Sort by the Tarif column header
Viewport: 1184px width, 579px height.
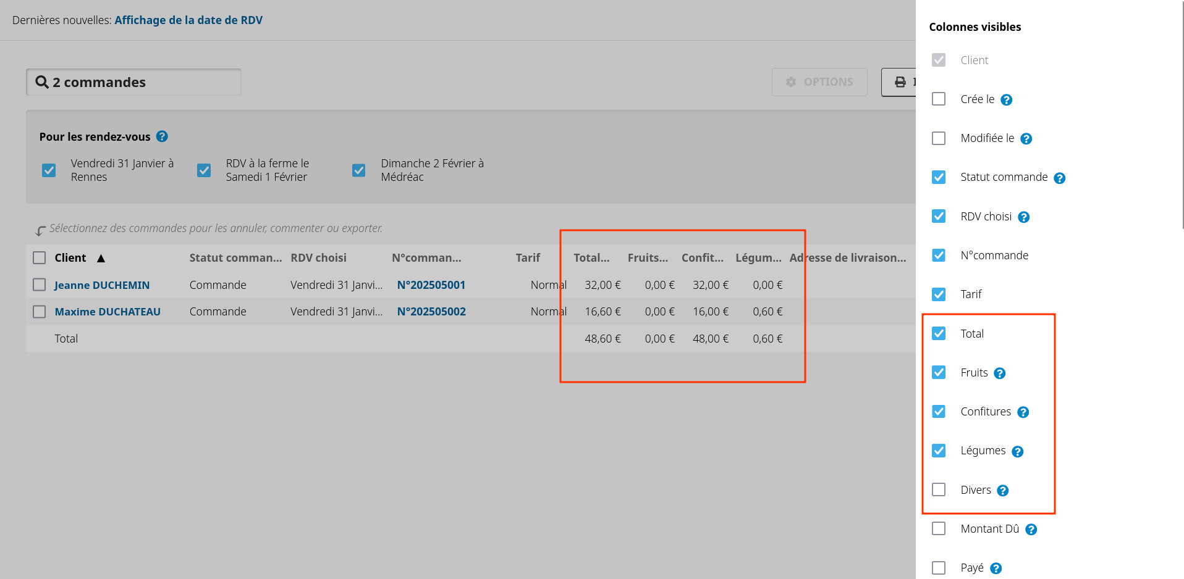(x=527, y=258)
